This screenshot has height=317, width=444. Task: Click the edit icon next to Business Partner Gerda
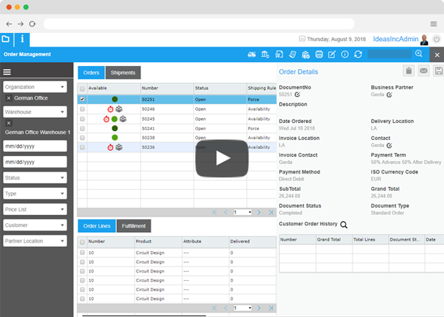[x=389, y=94]
